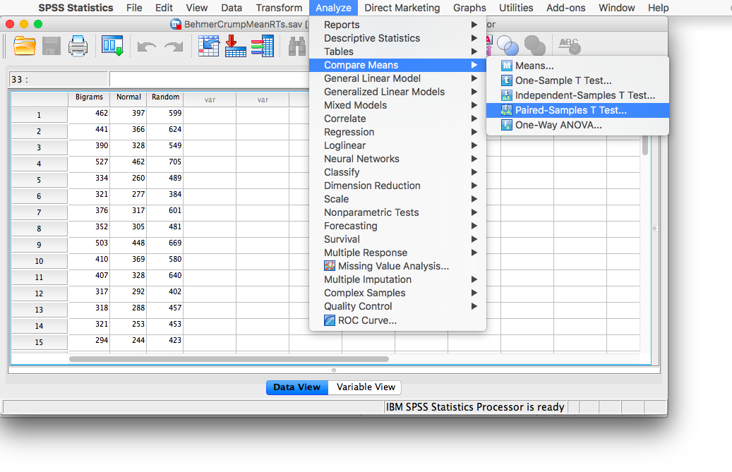Click the Undo arrow in the toolbar

tap(147, 47)
